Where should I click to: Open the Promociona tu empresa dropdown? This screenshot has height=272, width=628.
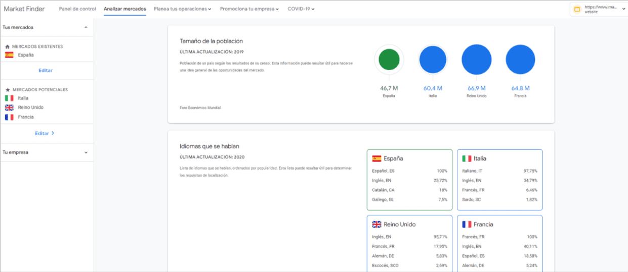tap(249, 9)
